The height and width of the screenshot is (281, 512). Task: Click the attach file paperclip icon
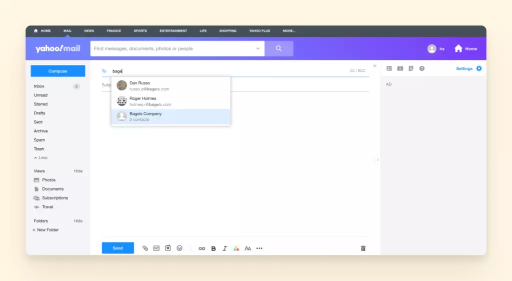tap(145, 249)
